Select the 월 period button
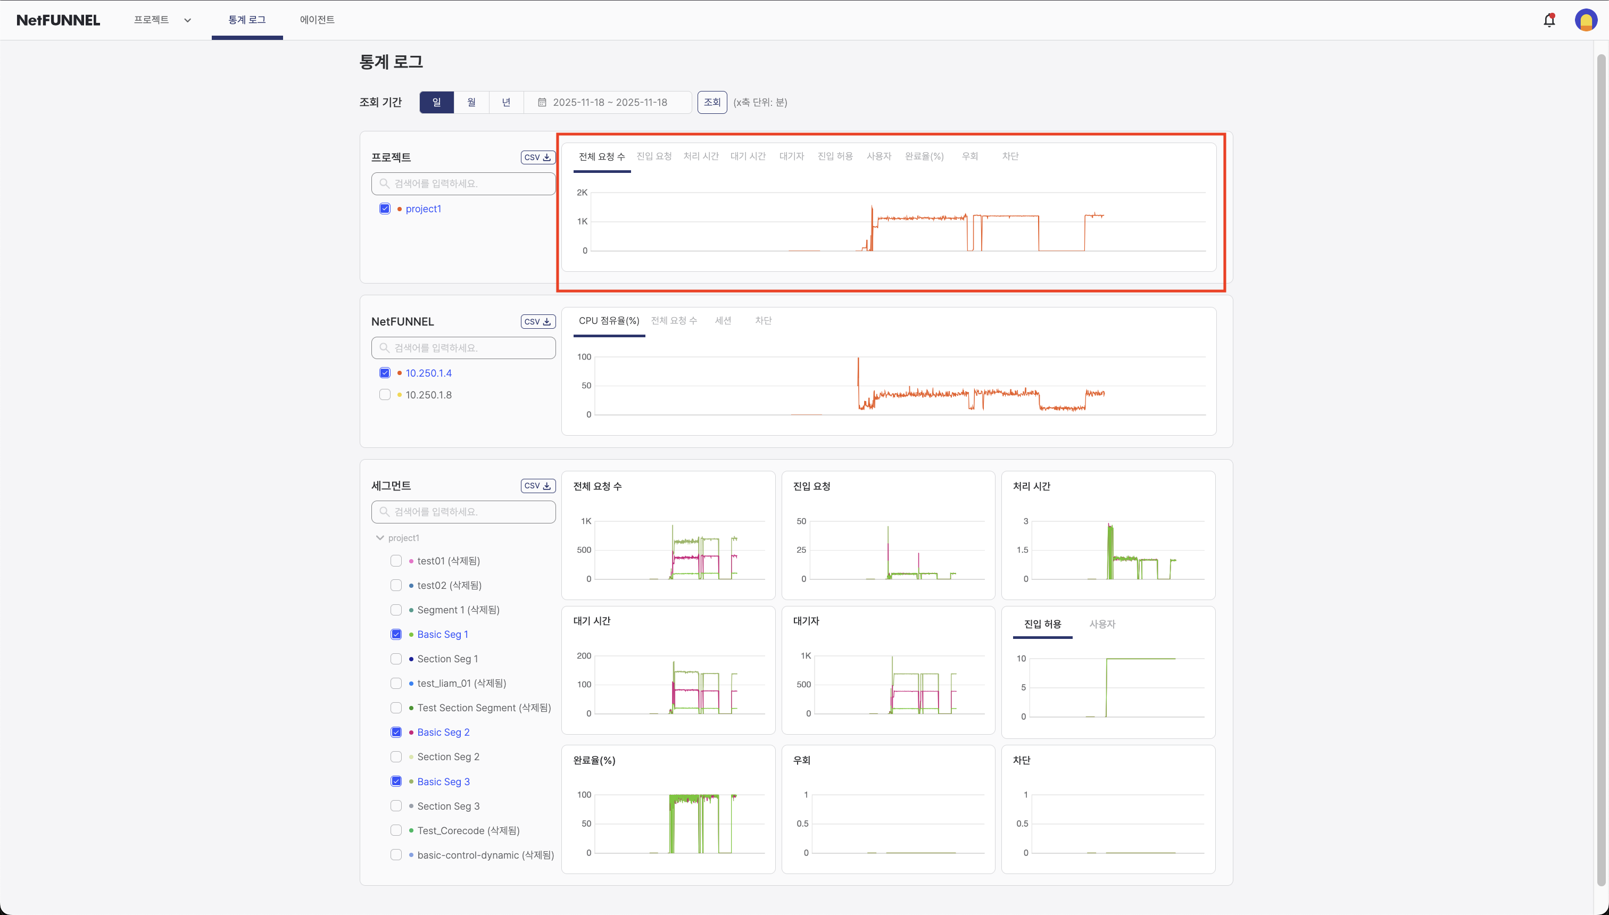This screenshot has height=915, width=1609. click(471, 103)
